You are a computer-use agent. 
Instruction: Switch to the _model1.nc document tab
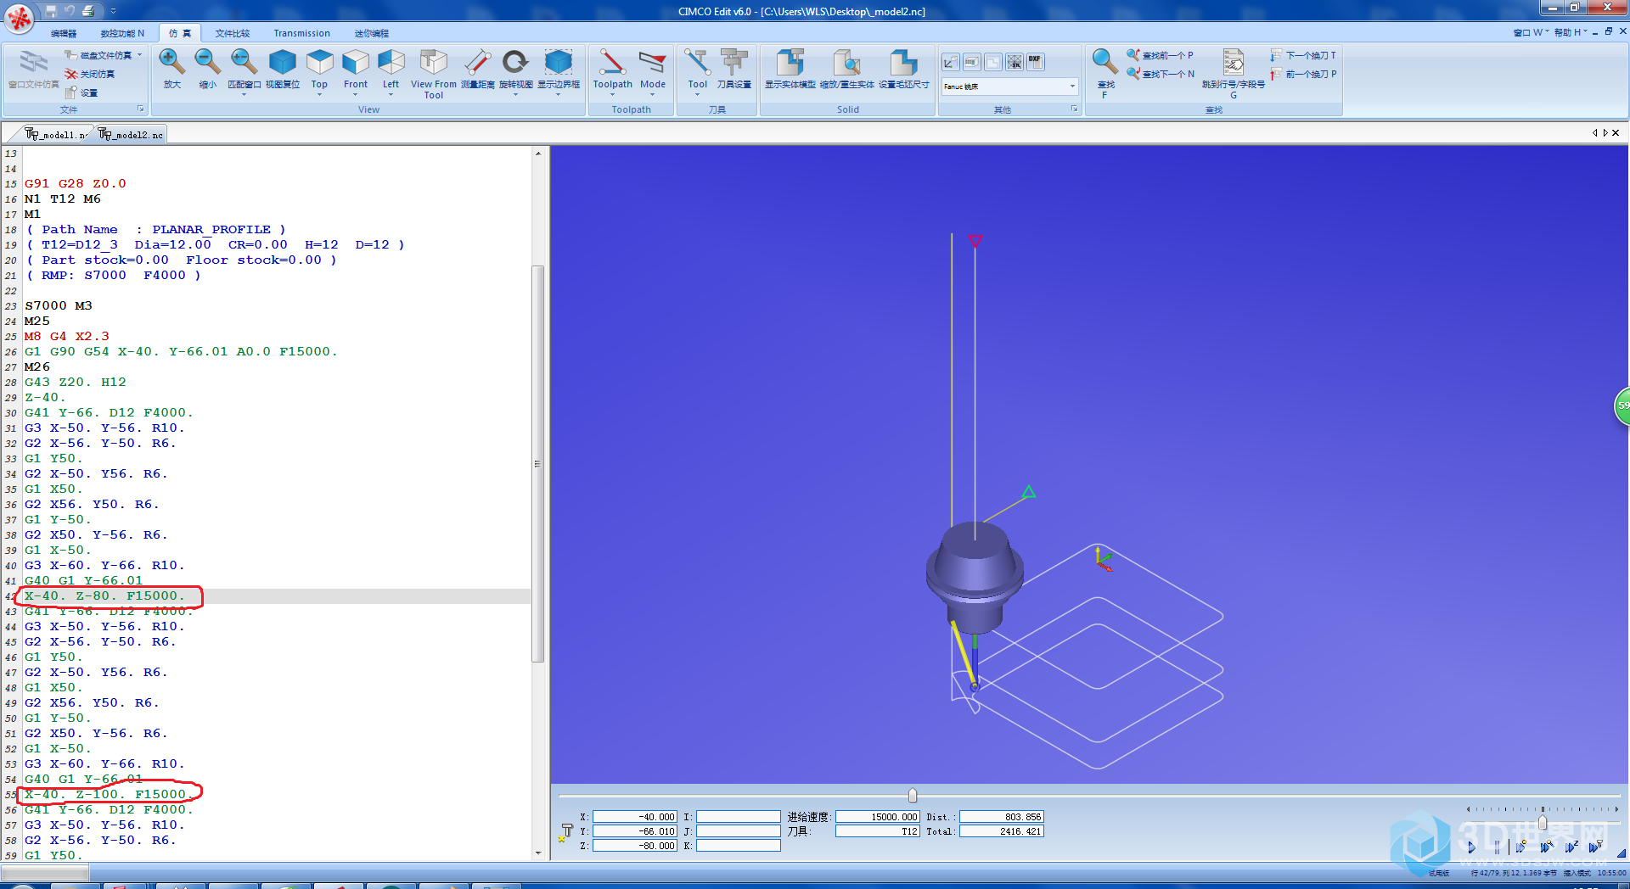[x=56, y=134]
